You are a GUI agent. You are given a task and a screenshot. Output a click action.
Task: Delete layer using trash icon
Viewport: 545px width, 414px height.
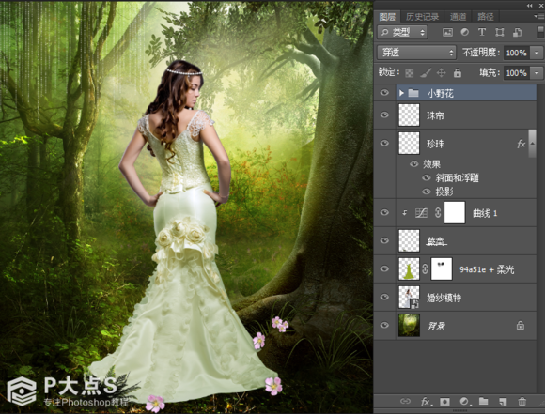coord(522,402)
